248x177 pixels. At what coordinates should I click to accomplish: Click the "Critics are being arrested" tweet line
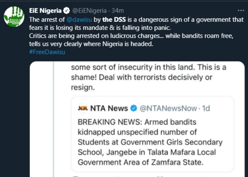(77, 35)
